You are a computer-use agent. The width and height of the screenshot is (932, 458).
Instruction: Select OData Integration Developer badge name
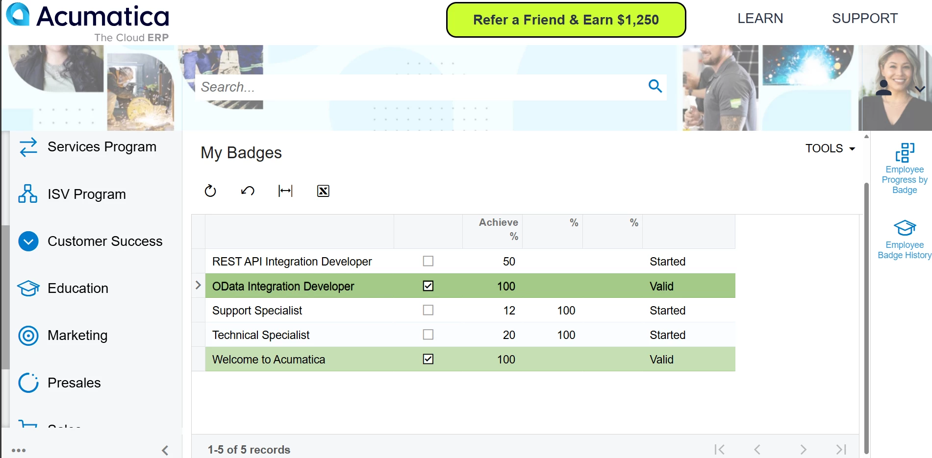(x=283, y=286)
